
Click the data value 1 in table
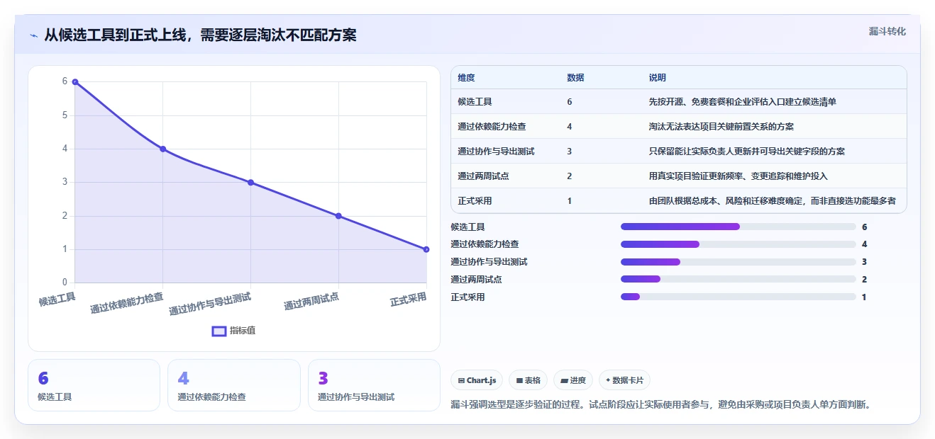[x=570, y=201]
